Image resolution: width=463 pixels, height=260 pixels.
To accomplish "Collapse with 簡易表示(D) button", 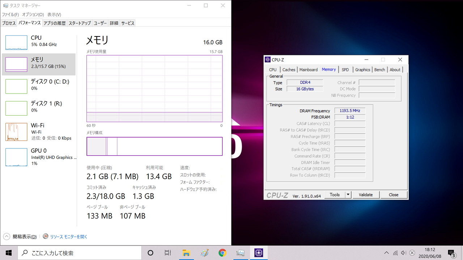I will click(x=20, y=237).
